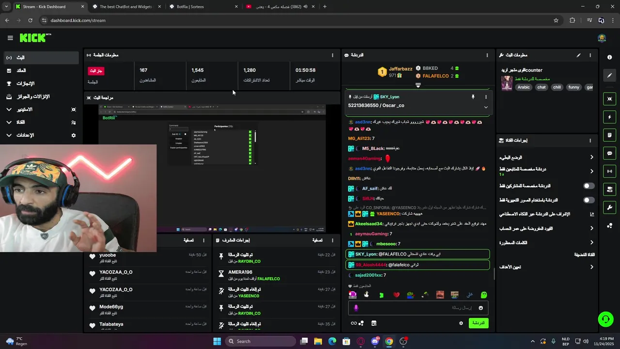Open the Revenue sidebar item
Viewport: 620px width, 349px height.
(x=41, y=71)
